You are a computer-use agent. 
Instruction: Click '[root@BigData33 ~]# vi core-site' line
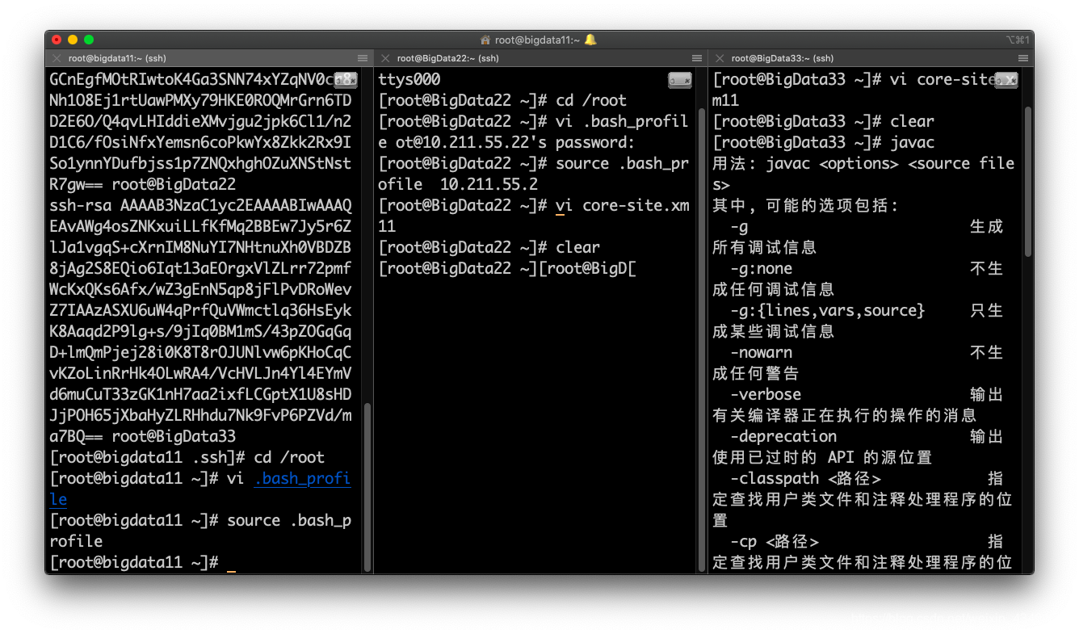coord(854,80)
